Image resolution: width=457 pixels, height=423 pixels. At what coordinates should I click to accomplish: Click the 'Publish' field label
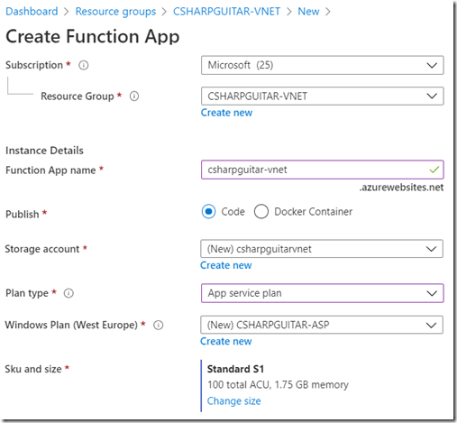[x=23, y=214]
